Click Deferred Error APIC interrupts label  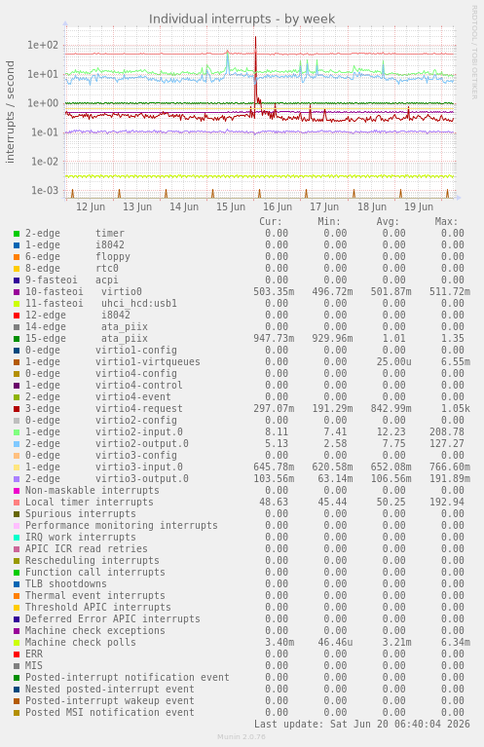pos(113,618)
